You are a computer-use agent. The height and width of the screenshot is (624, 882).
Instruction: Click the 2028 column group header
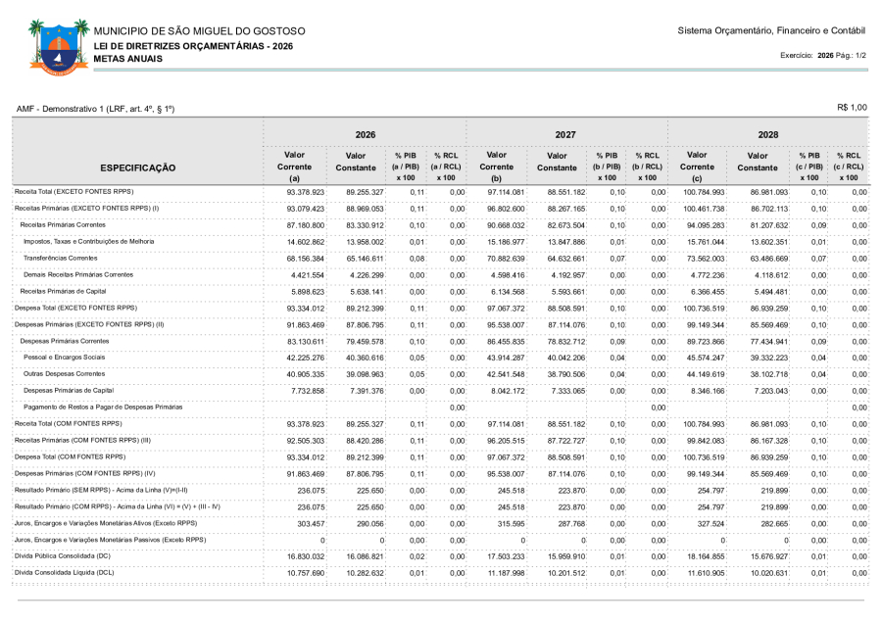(x=767, y=134)
